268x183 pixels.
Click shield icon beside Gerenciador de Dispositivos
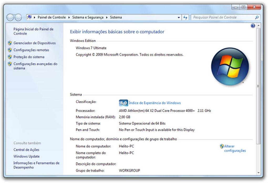click(10, 43)
